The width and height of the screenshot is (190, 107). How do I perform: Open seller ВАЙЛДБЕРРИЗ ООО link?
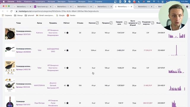pos(53,50)
